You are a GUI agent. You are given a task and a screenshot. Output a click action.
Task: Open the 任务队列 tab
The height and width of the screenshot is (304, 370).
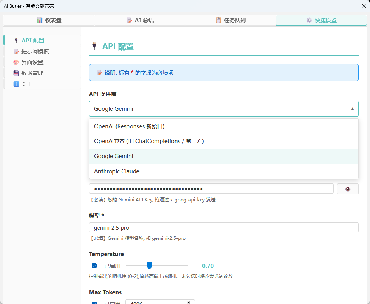click(x=234, y=20)
